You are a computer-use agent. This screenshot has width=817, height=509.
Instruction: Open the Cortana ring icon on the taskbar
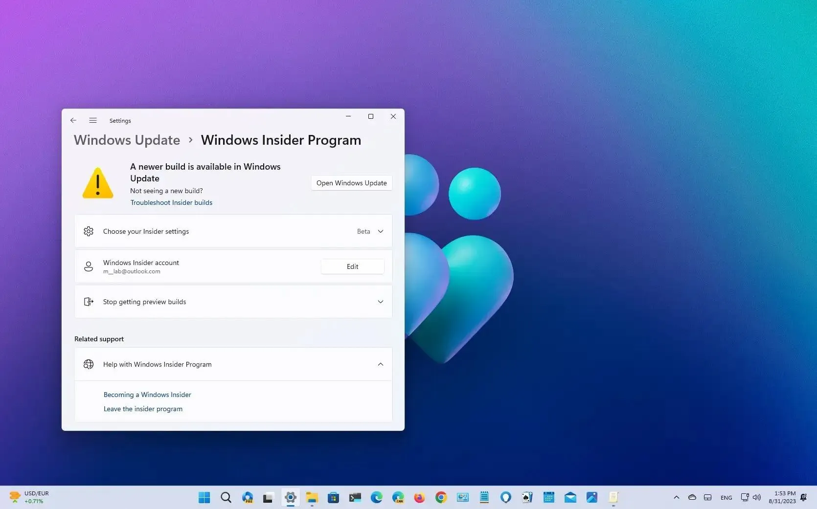[x=506, y=498]
